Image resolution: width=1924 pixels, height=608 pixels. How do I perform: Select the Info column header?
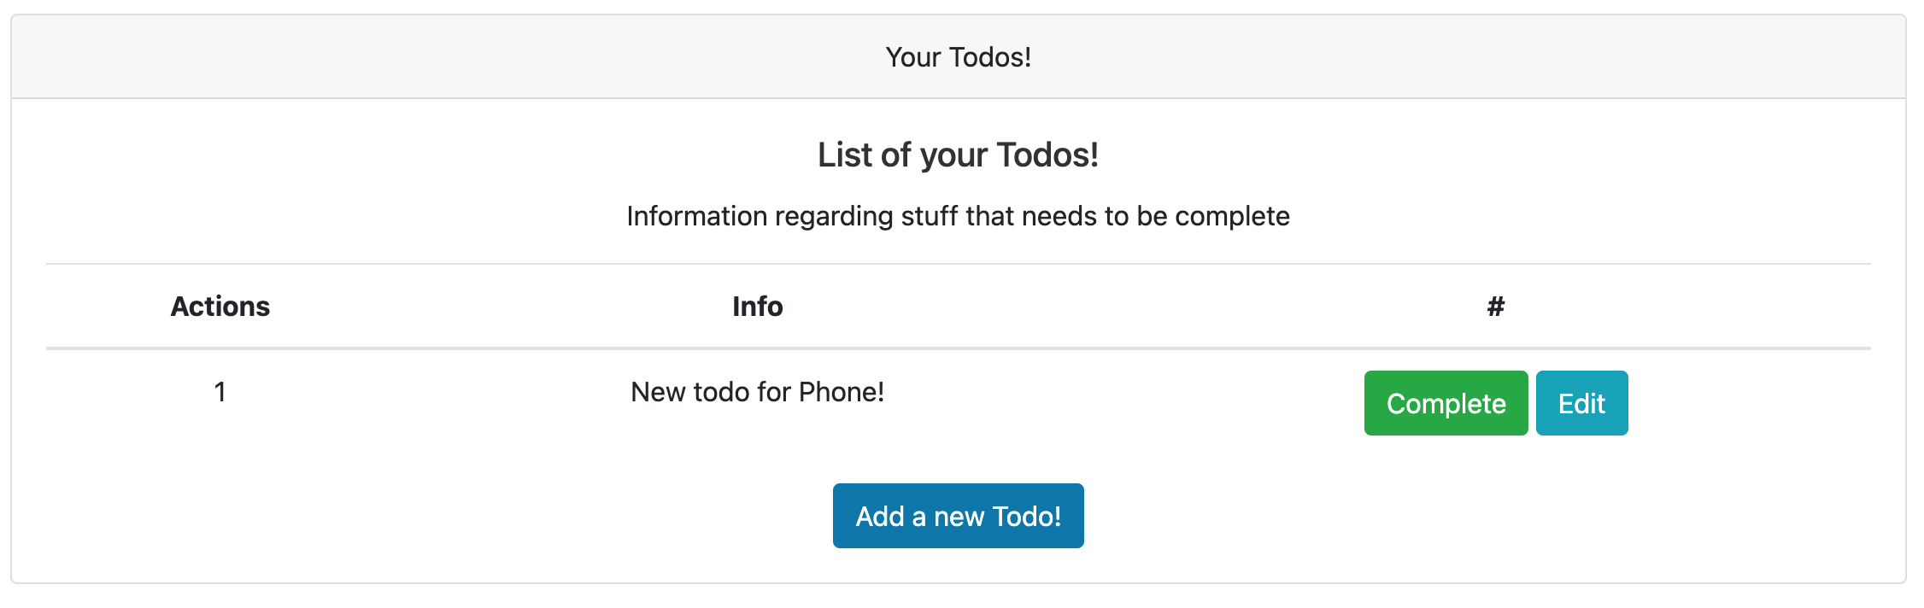point(758,307)
